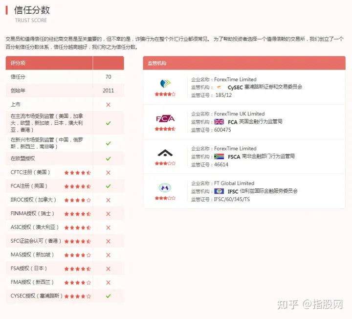The image size is (352, 319).
Task: Click the stars in FINMA授权 row
Action: [x=77, y=214]
